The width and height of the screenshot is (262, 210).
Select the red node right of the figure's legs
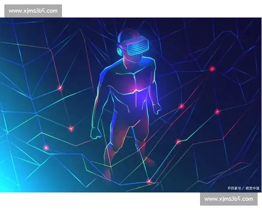click(x=178, y=141)
